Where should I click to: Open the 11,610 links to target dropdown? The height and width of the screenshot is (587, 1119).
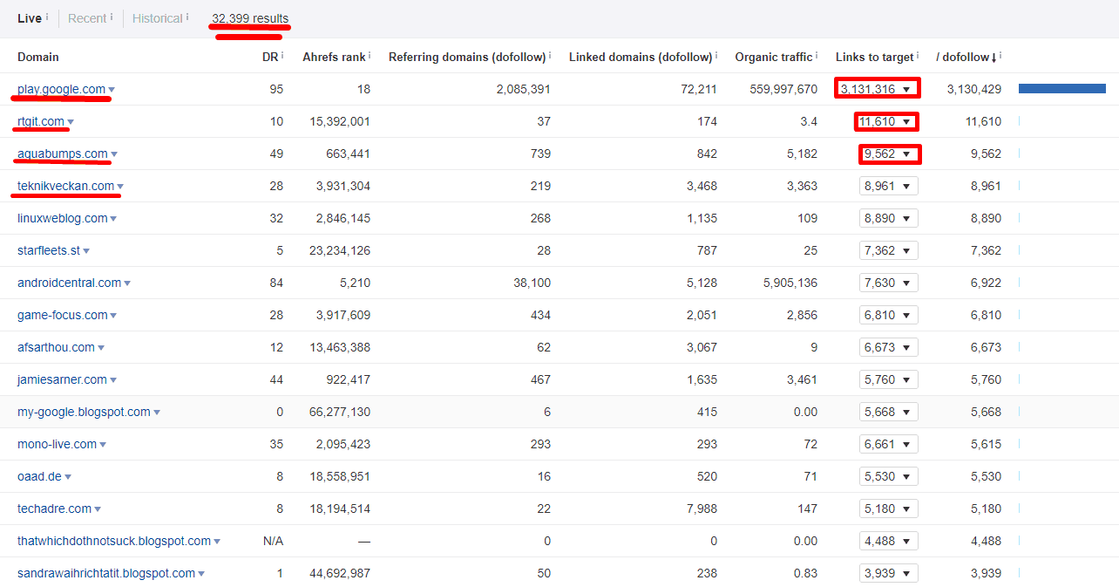point(887,121)
